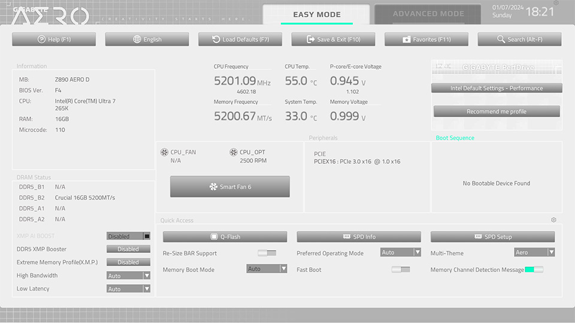
Task: Click the DDR5_B1 N/A slot entry
Action: point(42,187)
